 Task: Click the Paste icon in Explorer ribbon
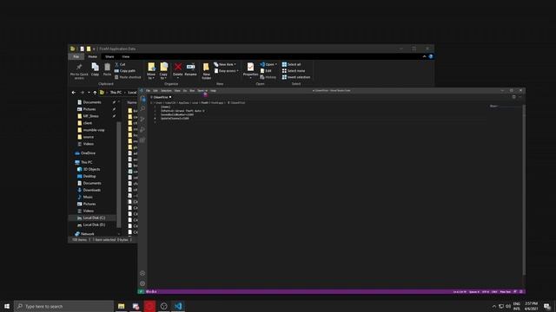(x=107, y=69)
